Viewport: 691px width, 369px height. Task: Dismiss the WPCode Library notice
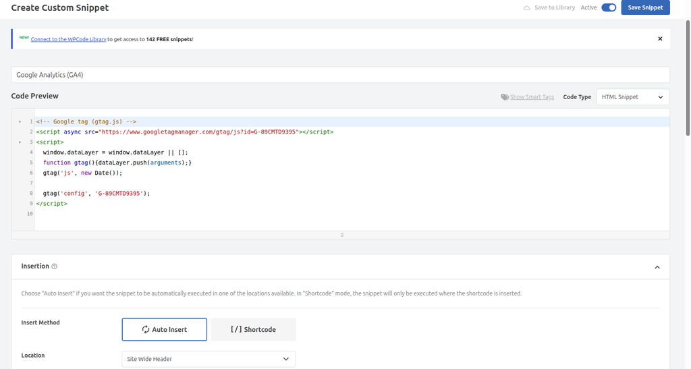point(660,38)
